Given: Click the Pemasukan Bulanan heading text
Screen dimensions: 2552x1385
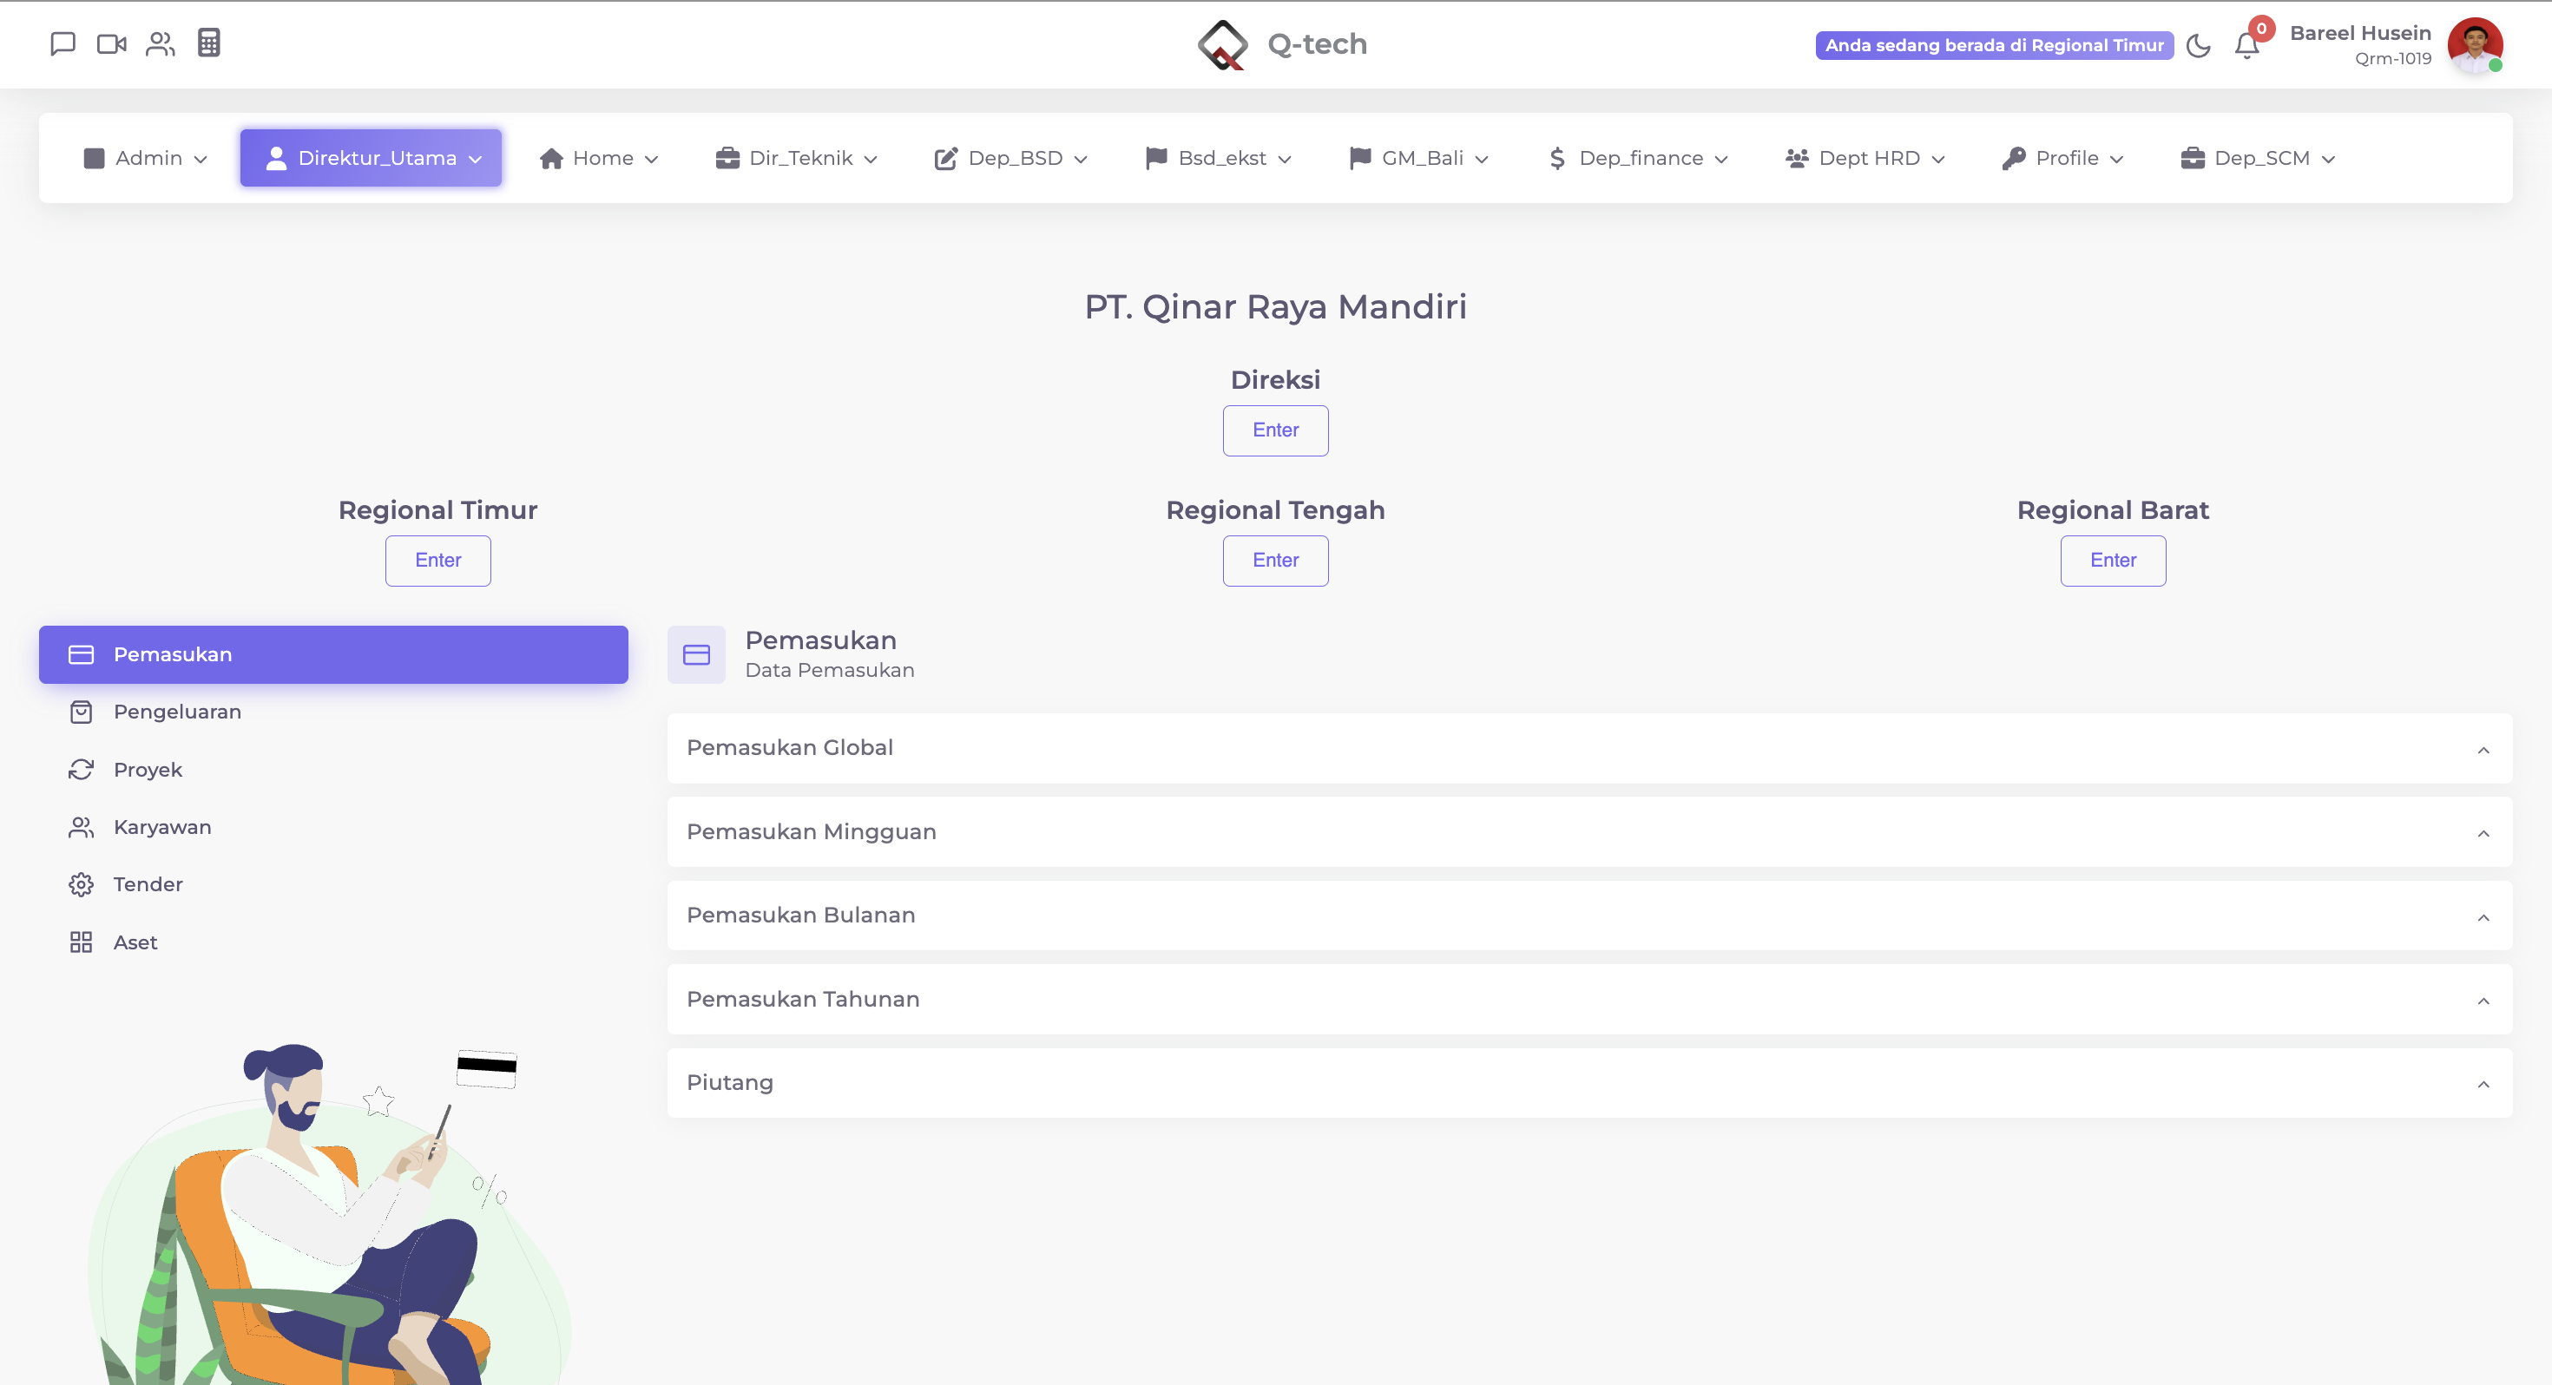Looking at the screenshot, I should [x=800, y=916].
